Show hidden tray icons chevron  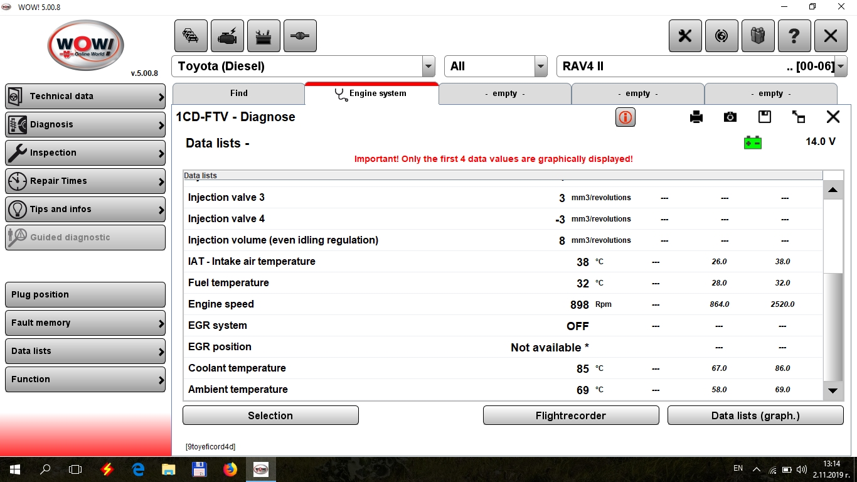(757, 469)
